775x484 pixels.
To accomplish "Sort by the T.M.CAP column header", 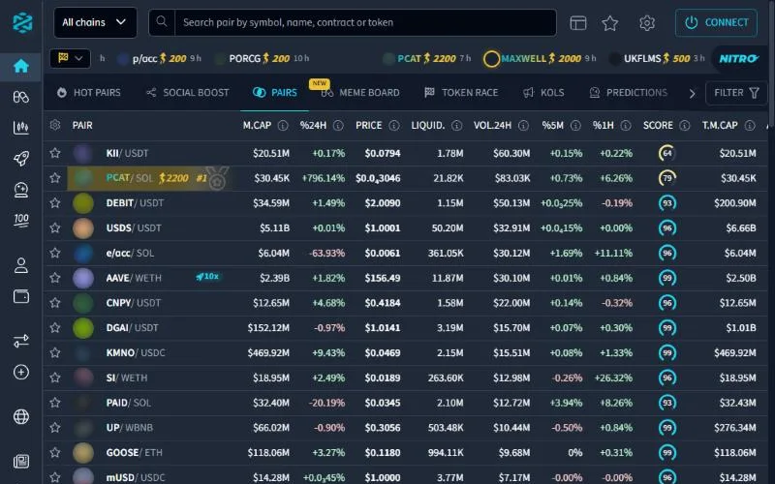I will [720, 126].
